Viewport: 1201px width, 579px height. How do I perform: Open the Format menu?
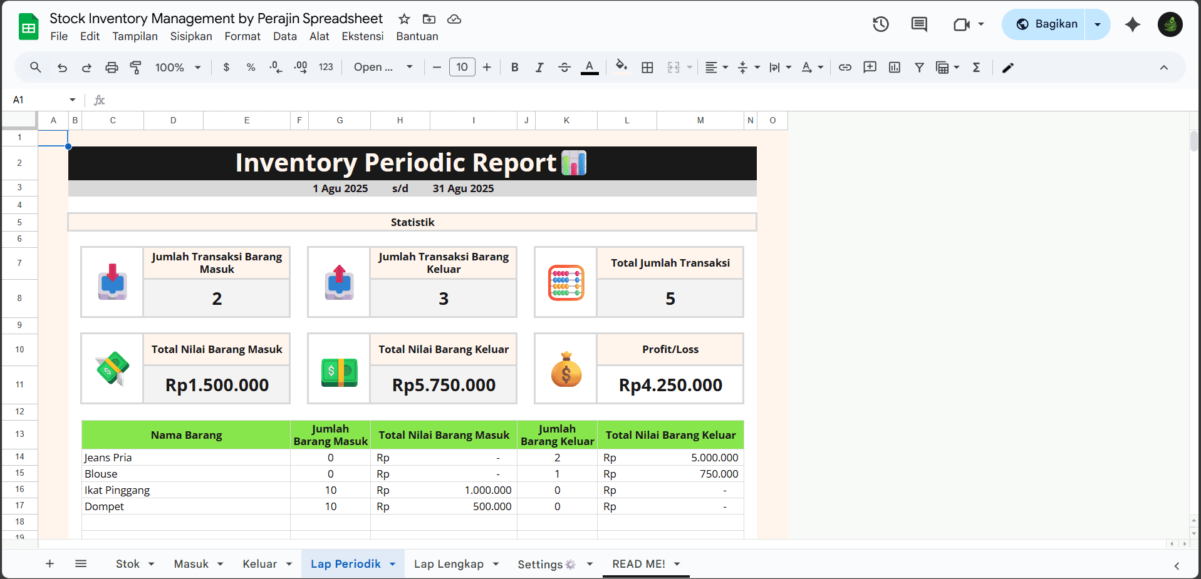[x=242, y=36]
